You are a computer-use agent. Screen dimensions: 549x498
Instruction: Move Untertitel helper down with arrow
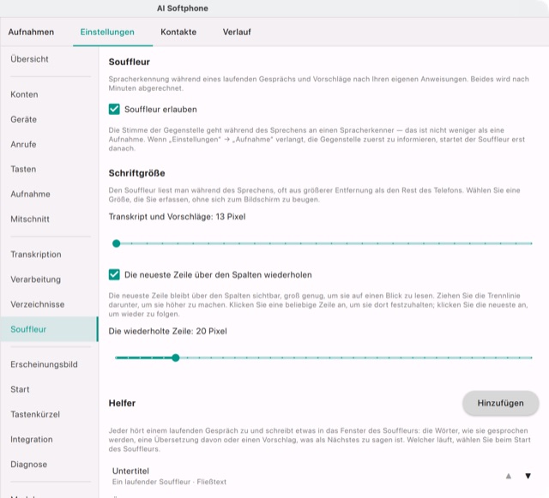pos(528,476)
